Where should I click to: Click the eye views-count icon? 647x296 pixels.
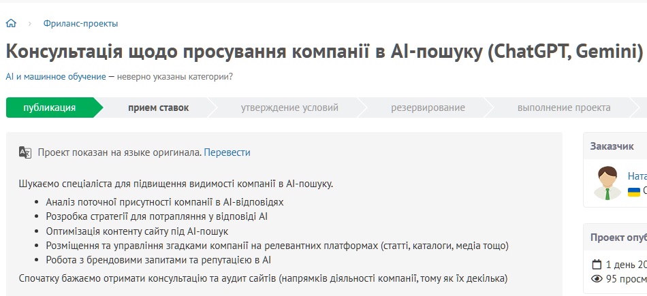point(597,278)
